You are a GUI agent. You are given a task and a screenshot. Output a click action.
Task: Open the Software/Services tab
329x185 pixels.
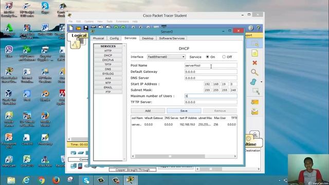tap(172, 39)
